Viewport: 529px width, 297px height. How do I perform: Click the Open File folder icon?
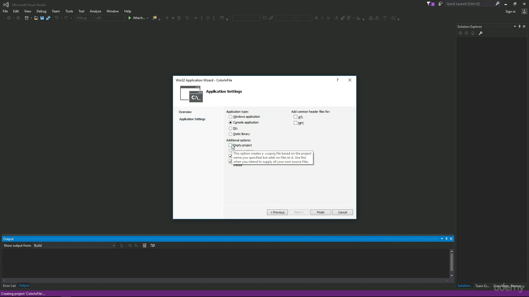(36, 18)
